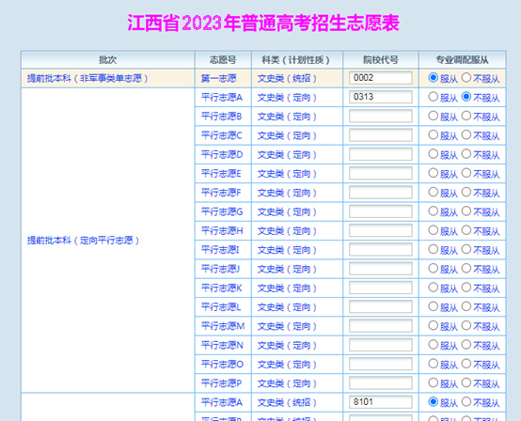
Task: Click 院校代号 field containing 0313
Action: click(381, 97)
